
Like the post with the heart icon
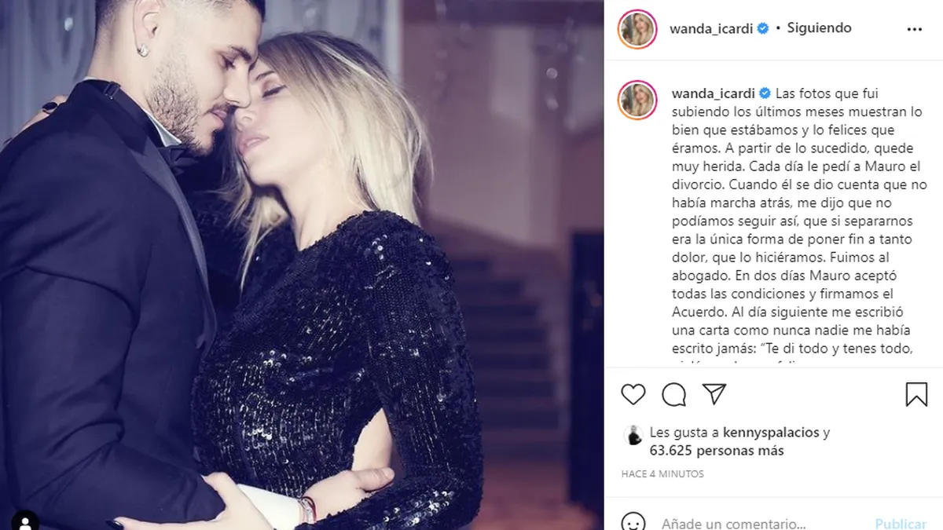(633, 394)
